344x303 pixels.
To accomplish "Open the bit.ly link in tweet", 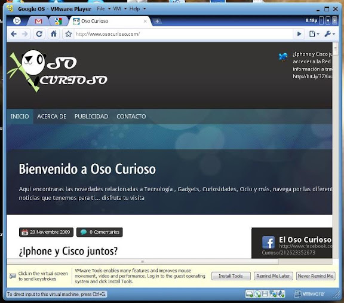I will click(312, 76).
